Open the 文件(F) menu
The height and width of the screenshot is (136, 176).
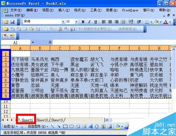(16, 10)
